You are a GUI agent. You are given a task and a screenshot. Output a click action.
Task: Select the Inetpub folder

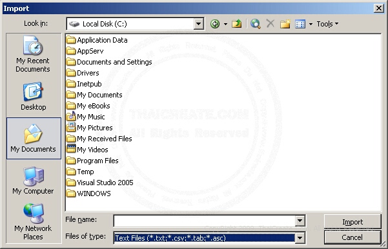pos(84,84)
